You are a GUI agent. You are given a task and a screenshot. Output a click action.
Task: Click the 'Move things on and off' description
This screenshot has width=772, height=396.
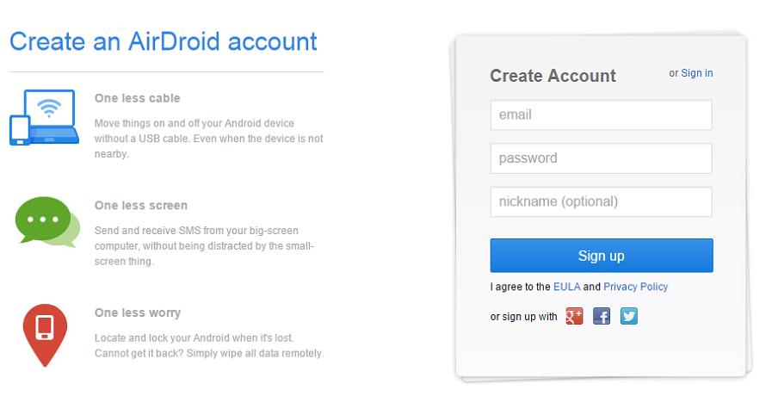pyautogui.click(x=209, y=139)
